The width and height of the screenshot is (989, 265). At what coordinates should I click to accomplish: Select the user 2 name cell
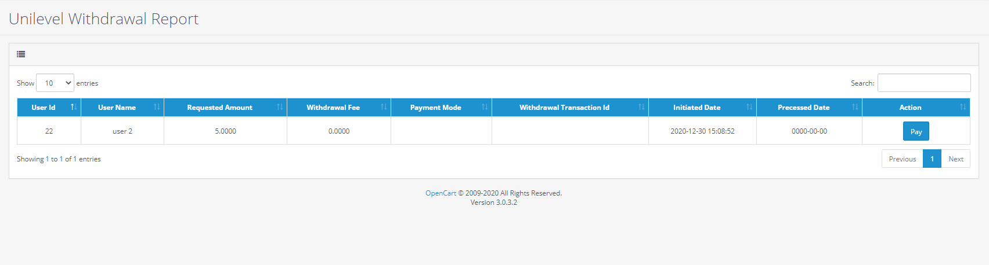122,131
